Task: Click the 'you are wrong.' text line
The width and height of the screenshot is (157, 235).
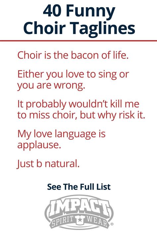Action: 51,85
